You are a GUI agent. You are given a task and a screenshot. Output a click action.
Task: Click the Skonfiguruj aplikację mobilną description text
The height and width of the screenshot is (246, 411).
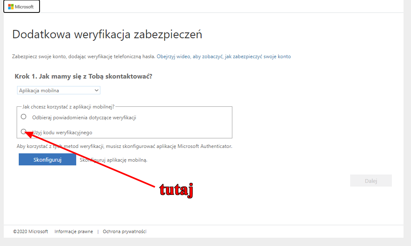pos(114,160)
